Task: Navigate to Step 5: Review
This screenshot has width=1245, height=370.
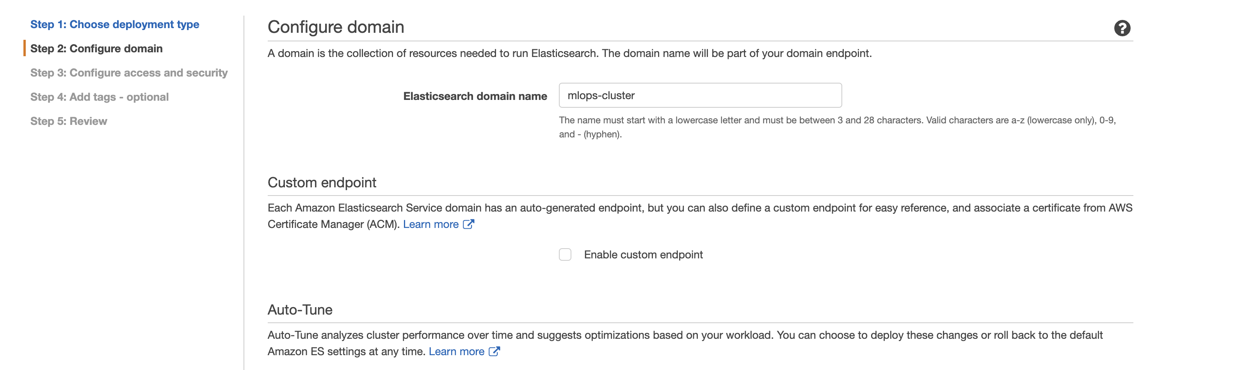Action: 69,121
